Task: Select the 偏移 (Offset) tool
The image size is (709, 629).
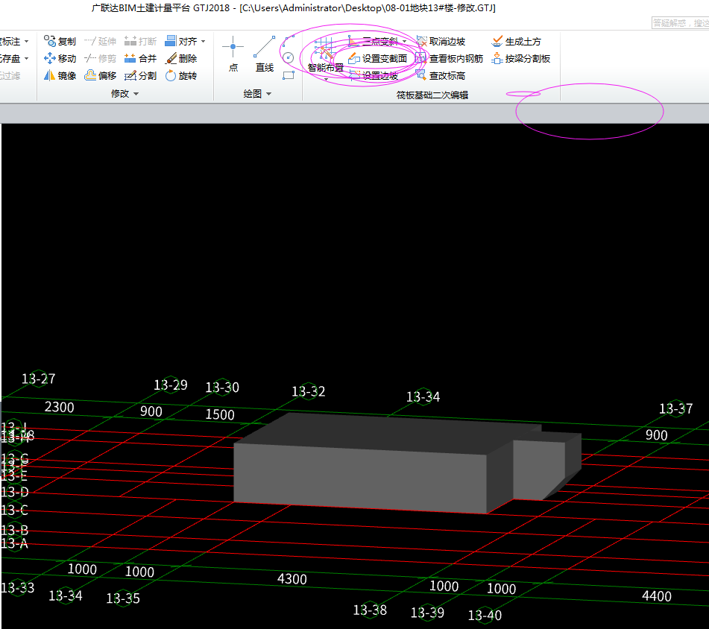Action: pyautogui.click(x=101, y=75)
